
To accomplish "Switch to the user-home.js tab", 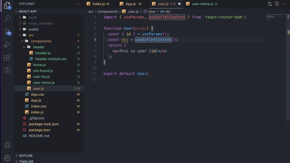I will 203,4.
